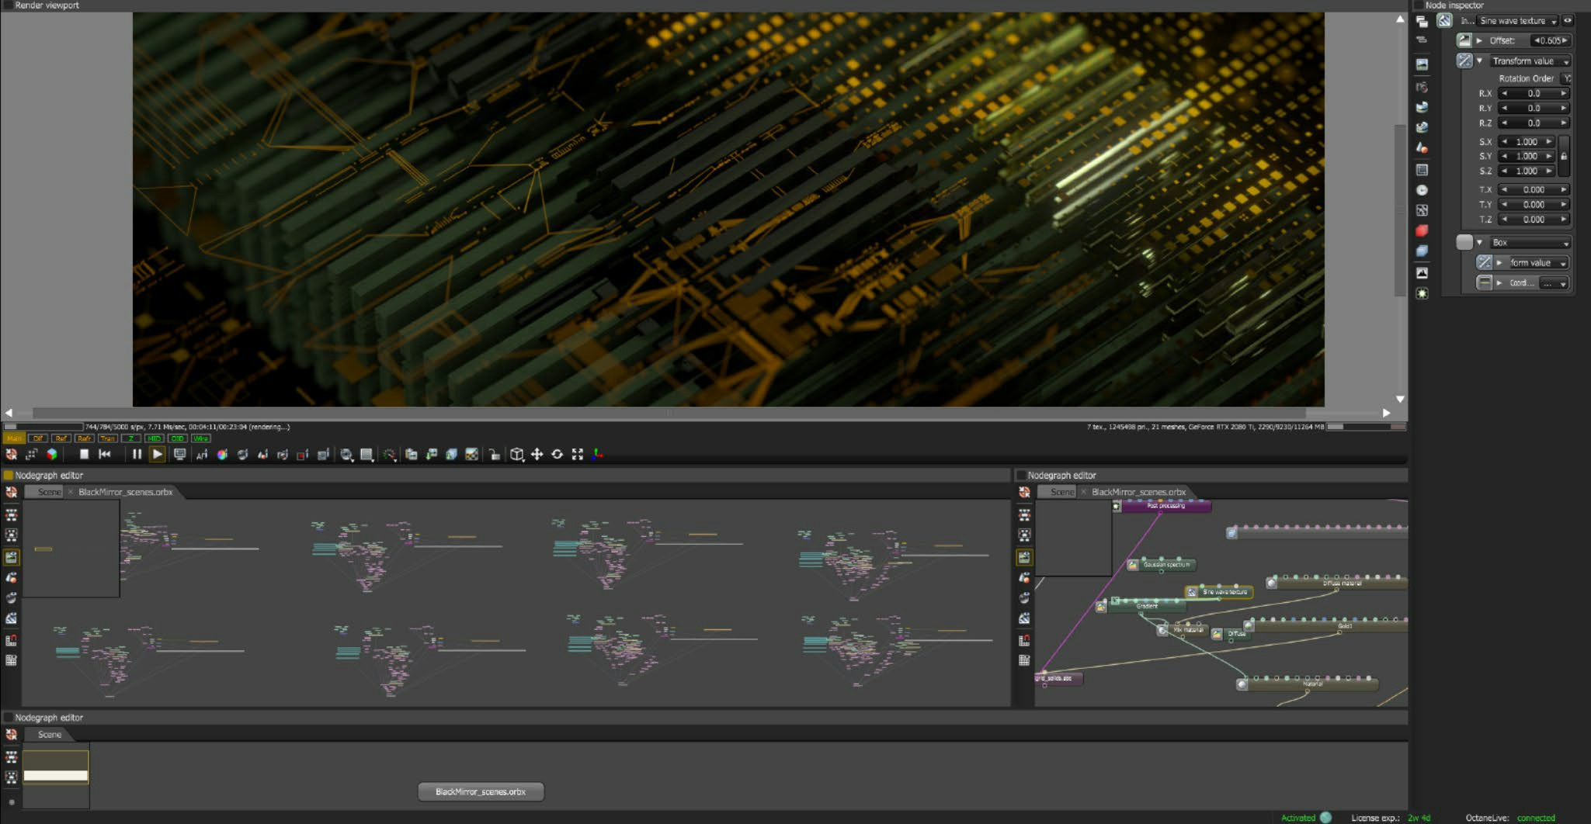Image resolution: width=1591 pixels, height=824 pixels.
Task: Select the Gaussian spectrum node
Action: point(1165,565)
